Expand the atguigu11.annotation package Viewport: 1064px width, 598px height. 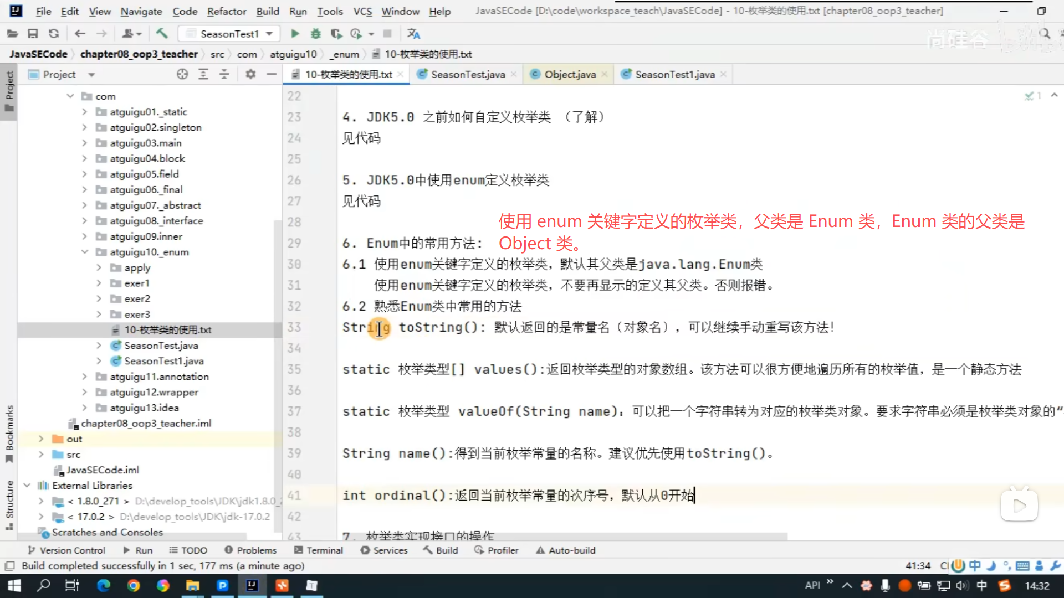[85, 377]
